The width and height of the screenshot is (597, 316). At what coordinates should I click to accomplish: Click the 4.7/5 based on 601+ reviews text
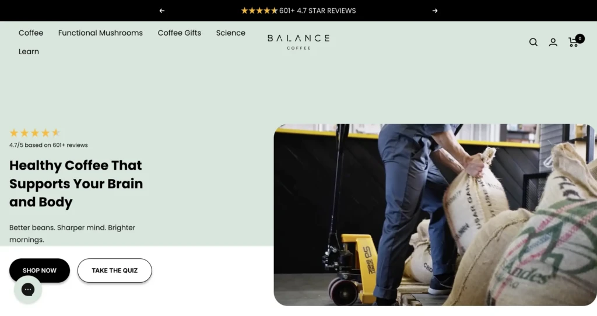tap(48, 145)
